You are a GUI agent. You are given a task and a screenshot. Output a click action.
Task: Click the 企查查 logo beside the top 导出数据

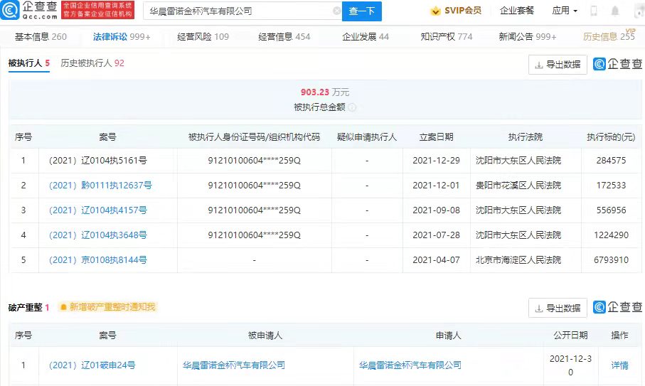coord(617,65)
